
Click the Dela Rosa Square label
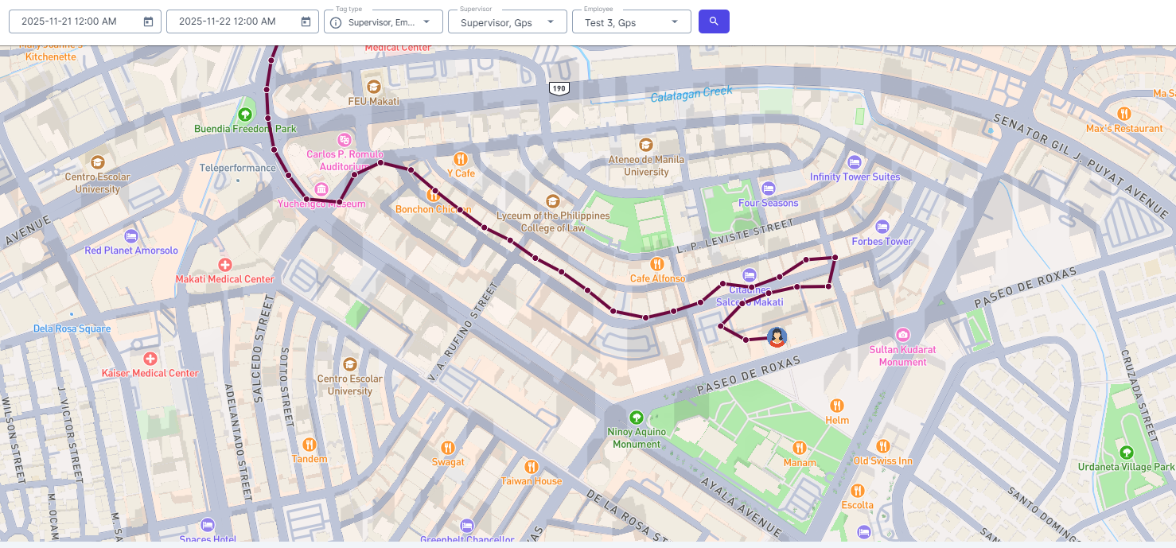point(72,328)
